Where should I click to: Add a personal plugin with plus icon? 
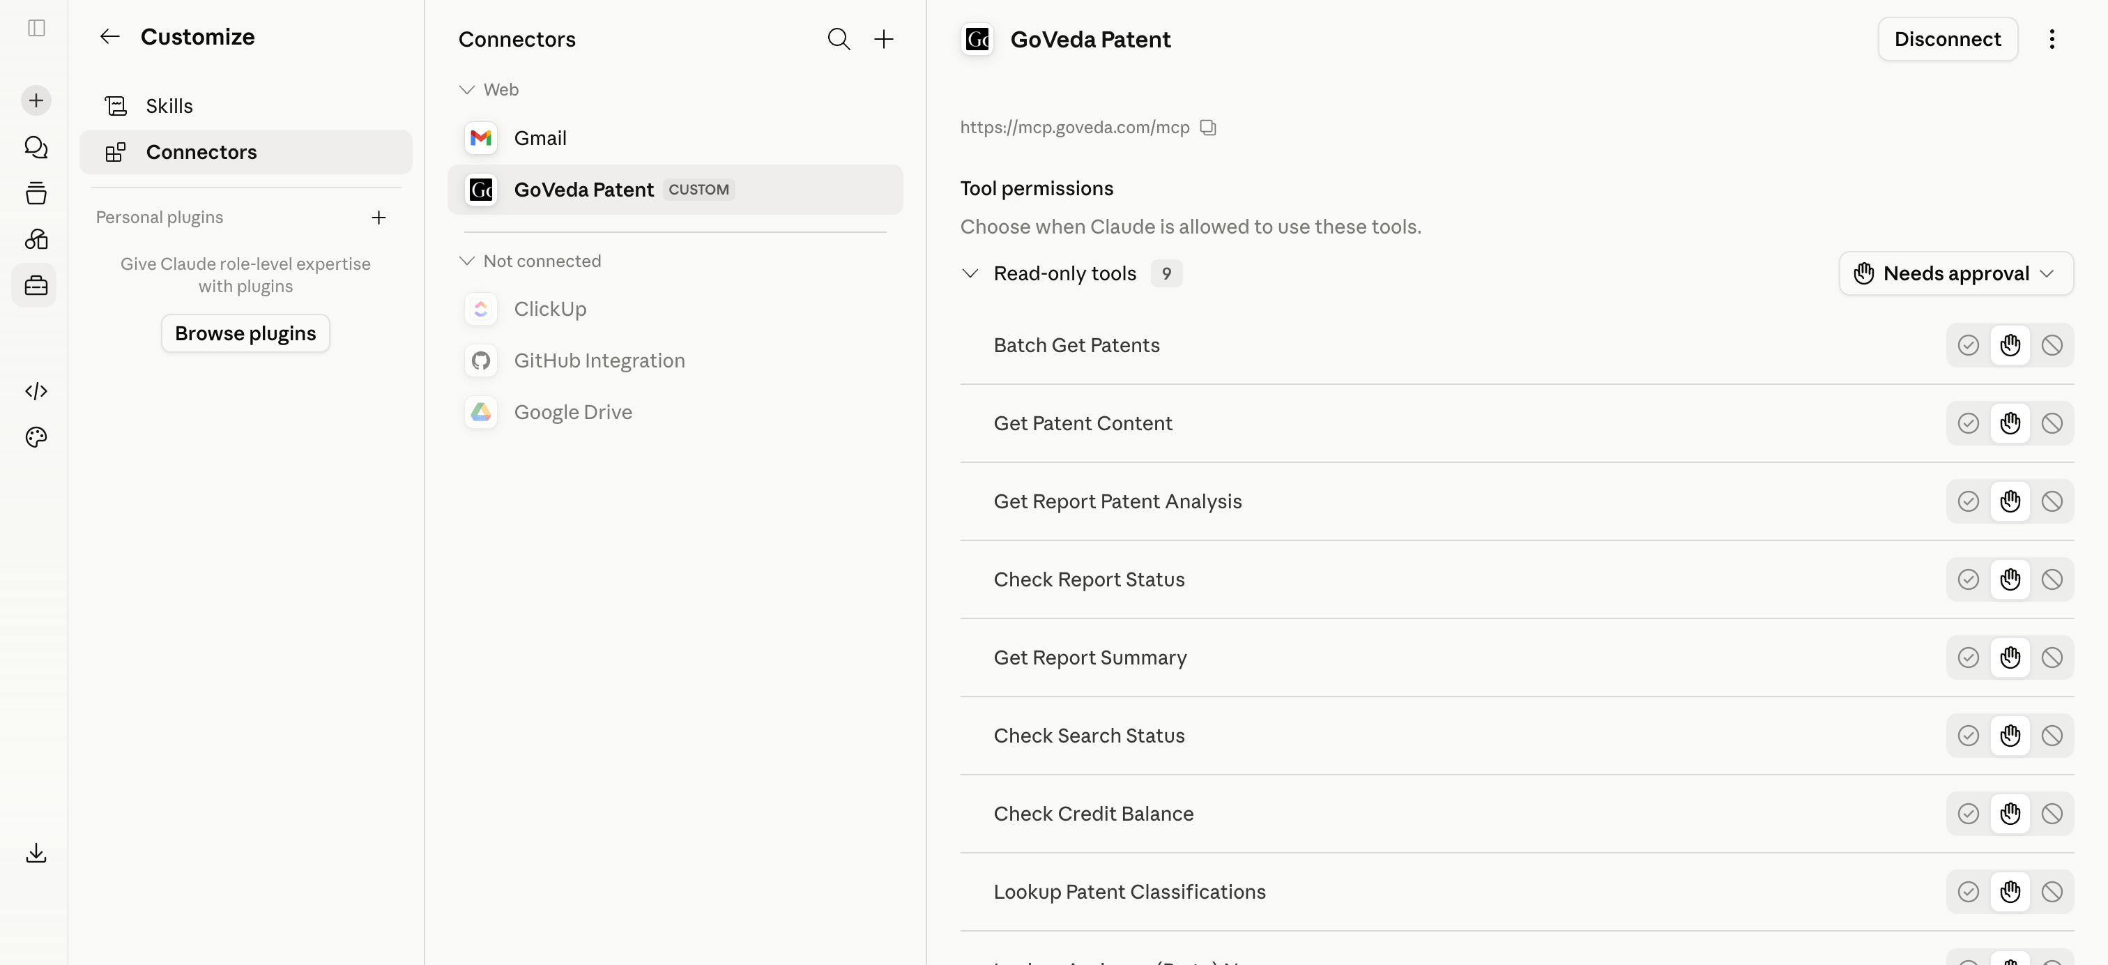tap(378, 218)
